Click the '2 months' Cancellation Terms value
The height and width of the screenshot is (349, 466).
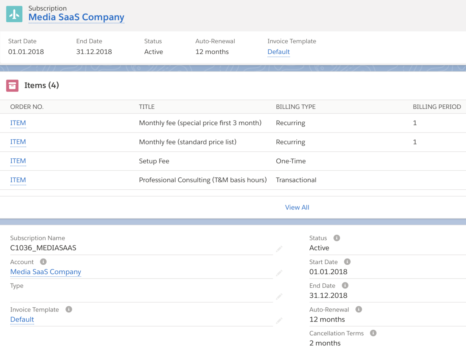pos(325,343)
